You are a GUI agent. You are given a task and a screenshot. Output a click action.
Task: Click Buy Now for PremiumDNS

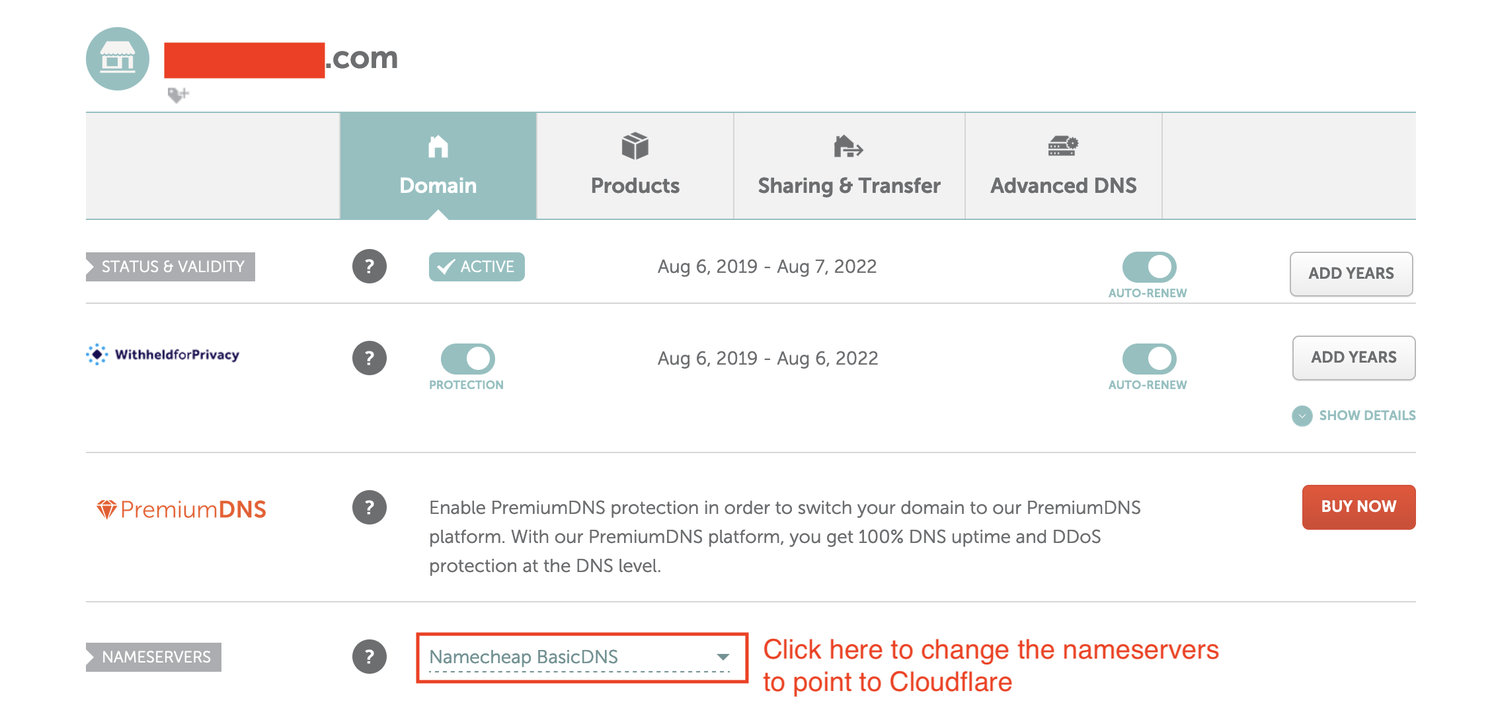[1358, 507]
